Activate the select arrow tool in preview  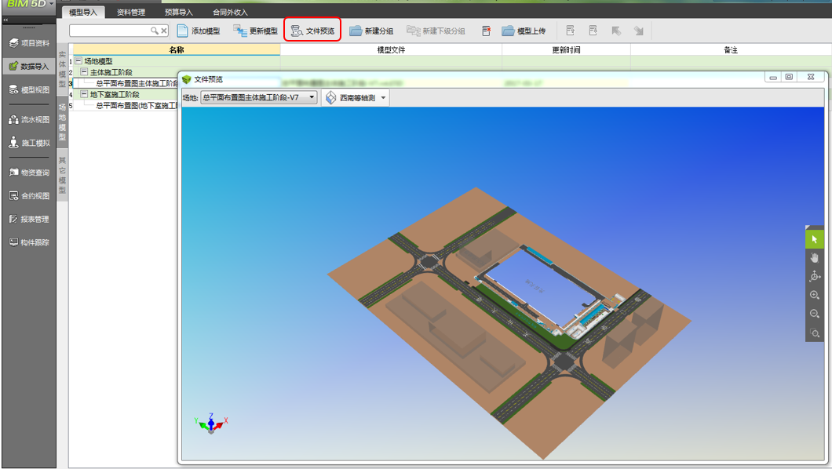815,239
